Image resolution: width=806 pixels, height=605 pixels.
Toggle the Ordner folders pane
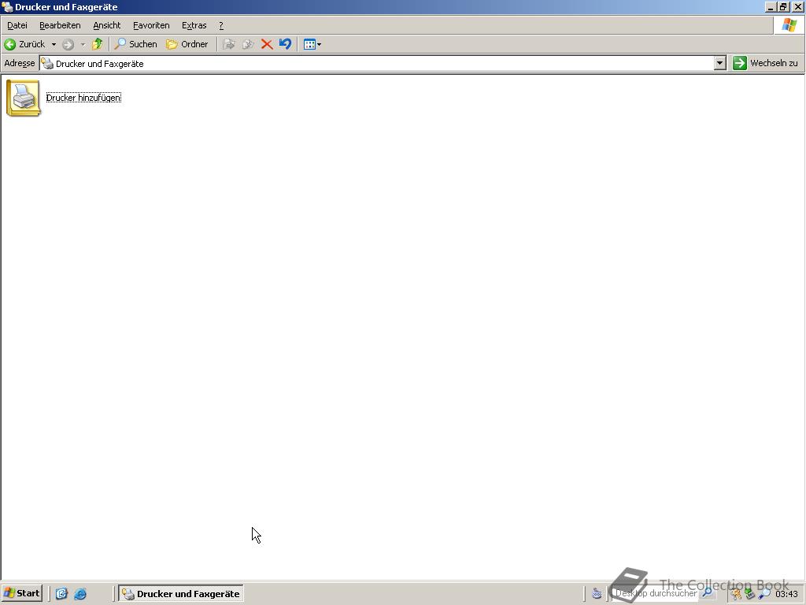pos(187,44)
